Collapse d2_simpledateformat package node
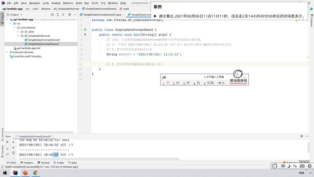This screenshot has width=314, height=177. [18, 36]
